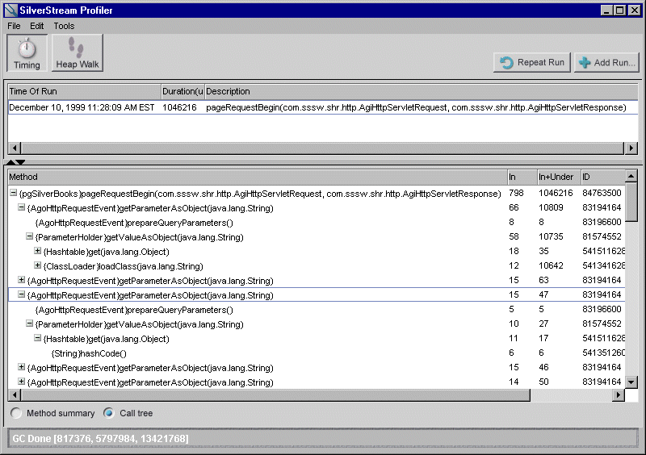646x455 pixels.
Task: Click the In+Under value 10735
Action: pyautogui.click(x=551, y=236)
